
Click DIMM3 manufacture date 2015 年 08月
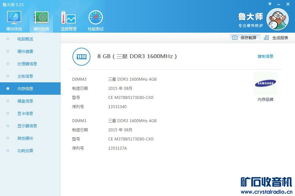click(120, 88)
